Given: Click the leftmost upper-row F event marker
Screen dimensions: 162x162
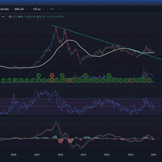Looking at the screenshot, I should pyautogui.click(x=39, y=75).
